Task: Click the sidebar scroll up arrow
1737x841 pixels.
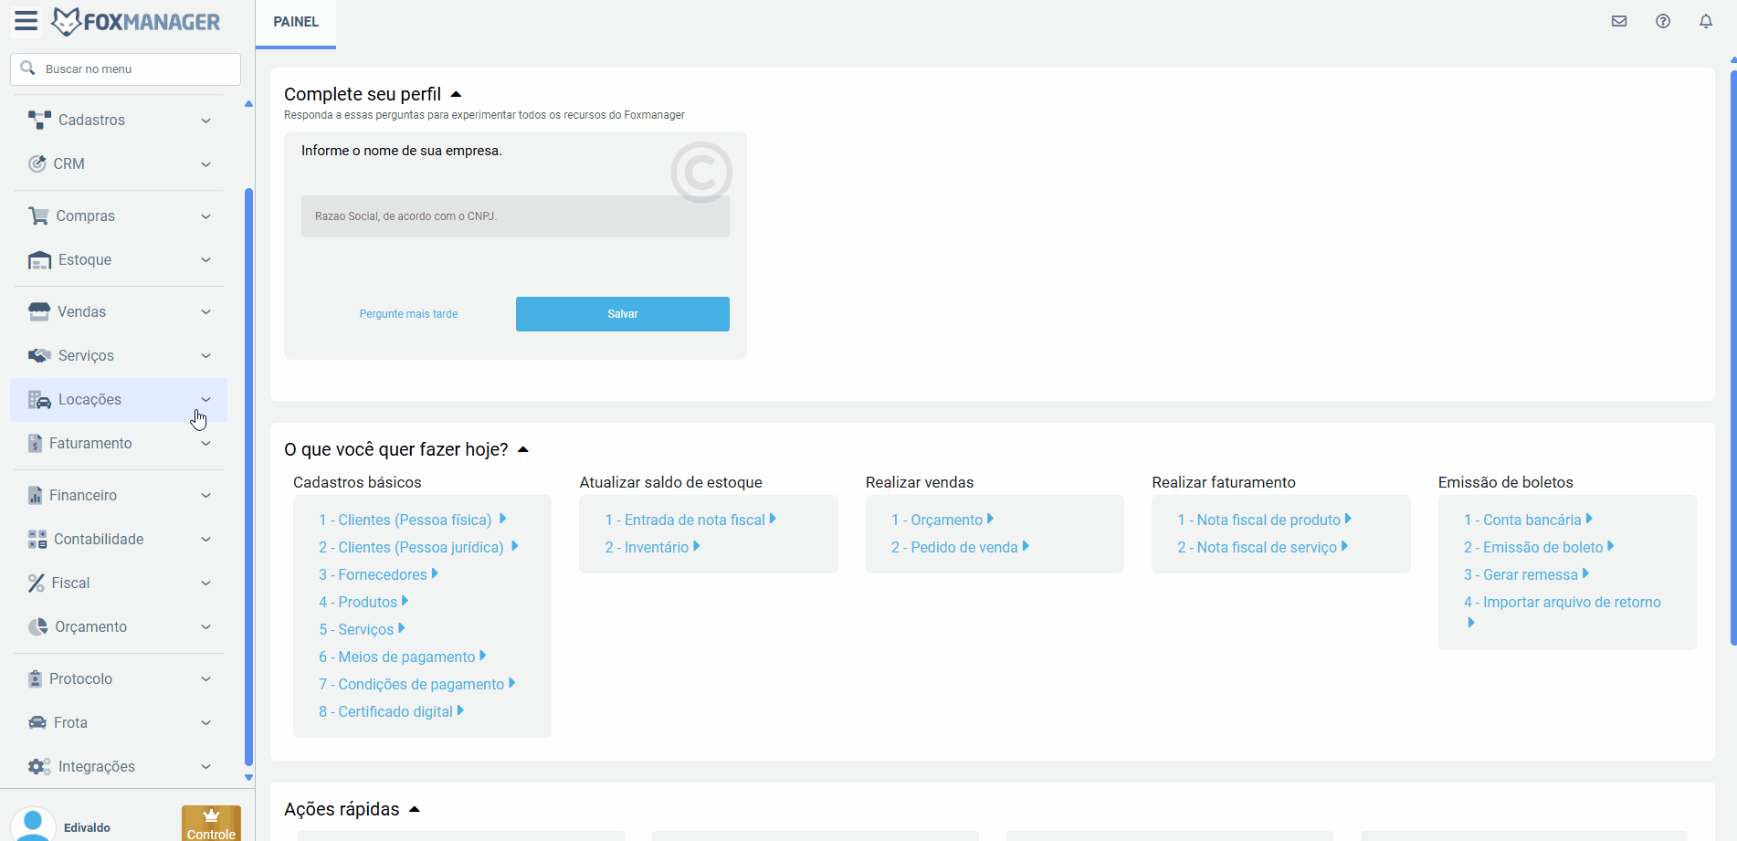Action: pos(248,104)
